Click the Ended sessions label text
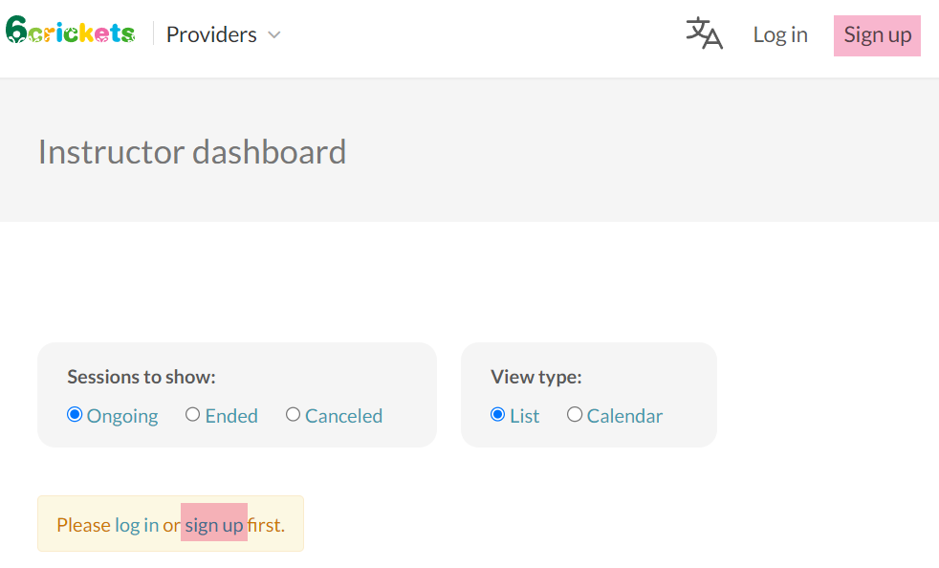The image size is (939, 568). tap(231, 416)
